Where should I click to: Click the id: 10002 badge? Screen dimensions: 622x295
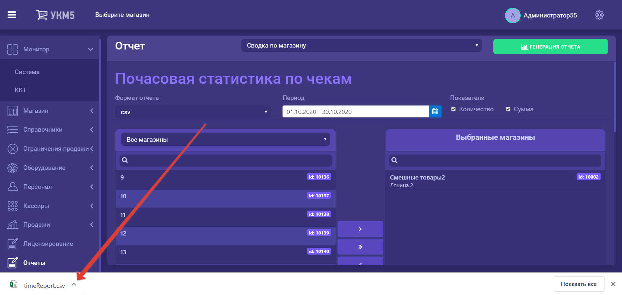588,177
